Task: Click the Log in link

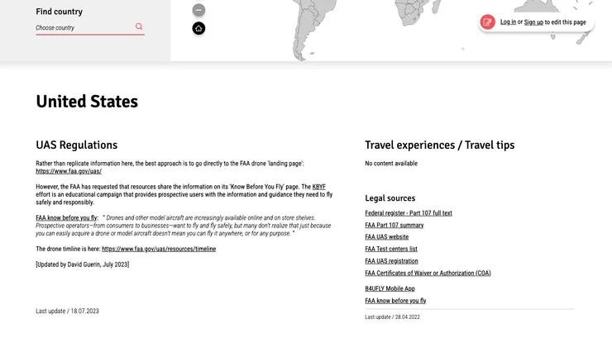Action: [508, 22]
